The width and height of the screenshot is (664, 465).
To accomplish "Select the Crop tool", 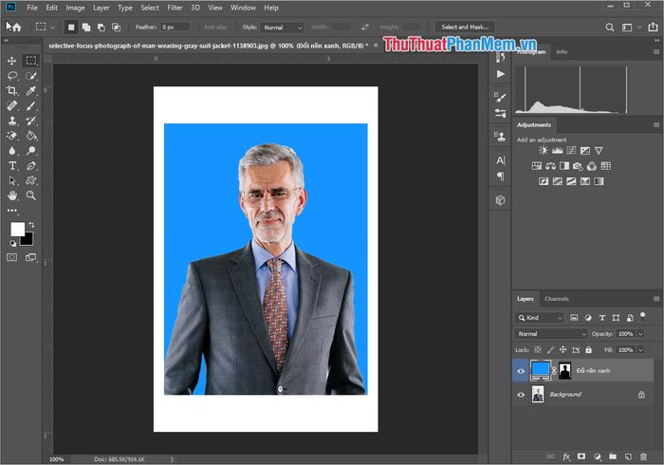I will click(x=11, y=91).
